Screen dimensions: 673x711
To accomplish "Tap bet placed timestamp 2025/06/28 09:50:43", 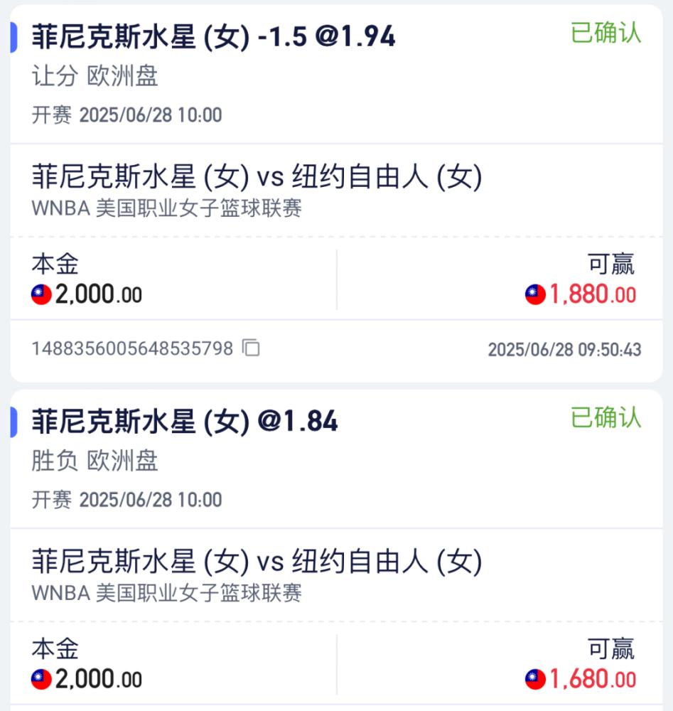I will pos(564,350).
